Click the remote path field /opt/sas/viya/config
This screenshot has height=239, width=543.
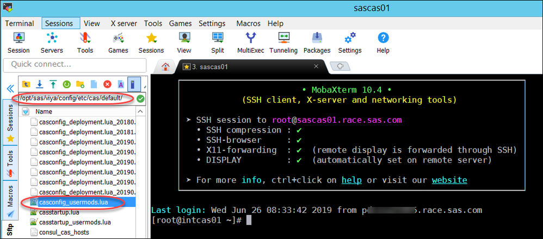(76, 98)
